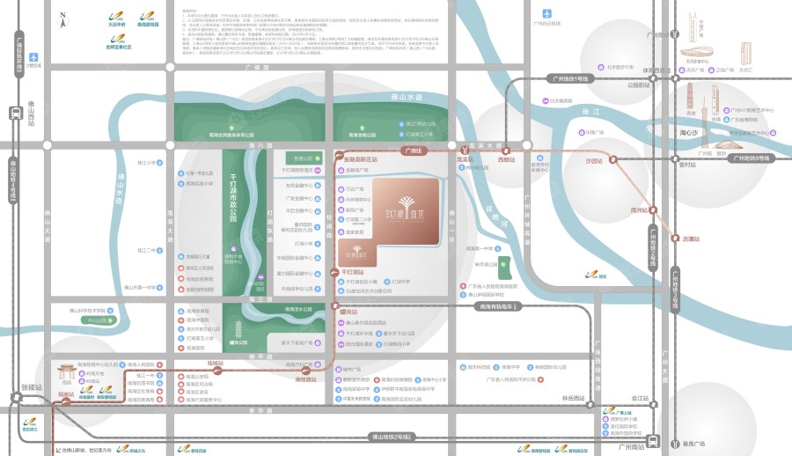Click the 沙园站 station marker
This screenshot has height=456, width=792.
click(x=613, y=159)
